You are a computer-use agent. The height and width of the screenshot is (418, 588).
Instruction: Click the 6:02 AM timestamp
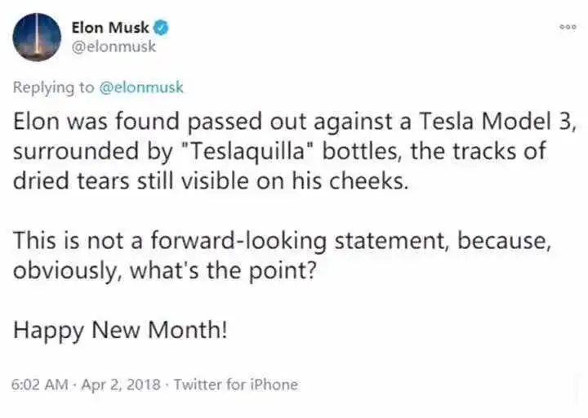click(40, 384)
